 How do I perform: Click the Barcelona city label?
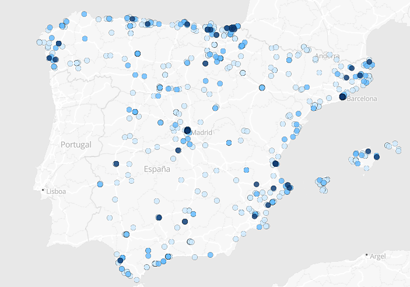click(x=362, y=99)
